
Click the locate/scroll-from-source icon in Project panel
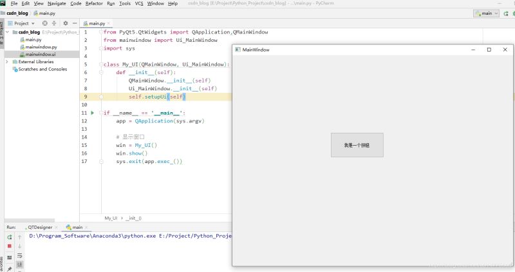[x=45, y=23]
